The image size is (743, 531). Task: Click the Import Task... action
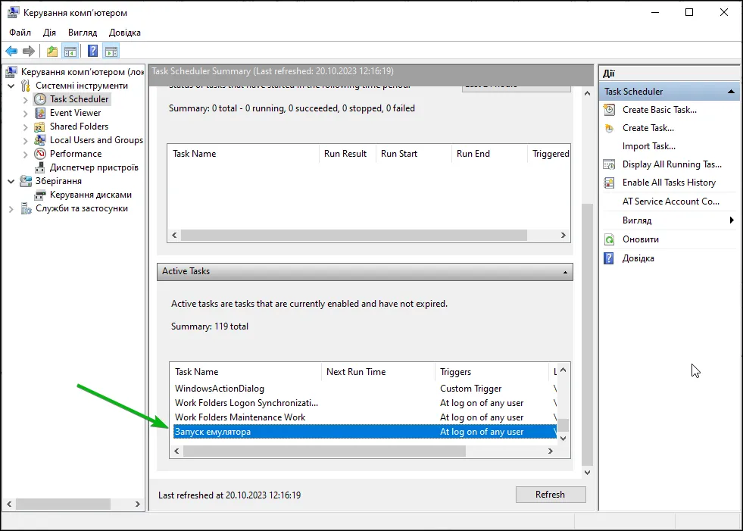pos(648,146)
